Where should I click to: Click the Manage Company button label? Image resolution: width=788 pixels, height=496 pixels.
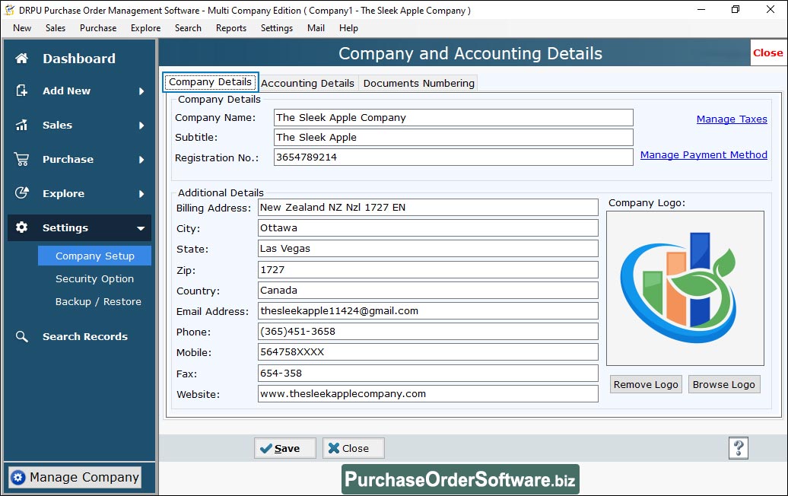tap(84, 478)
